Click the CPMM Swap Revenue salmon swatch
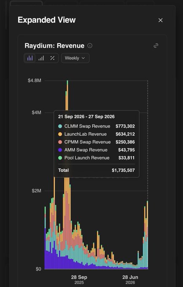 (60, 142)
